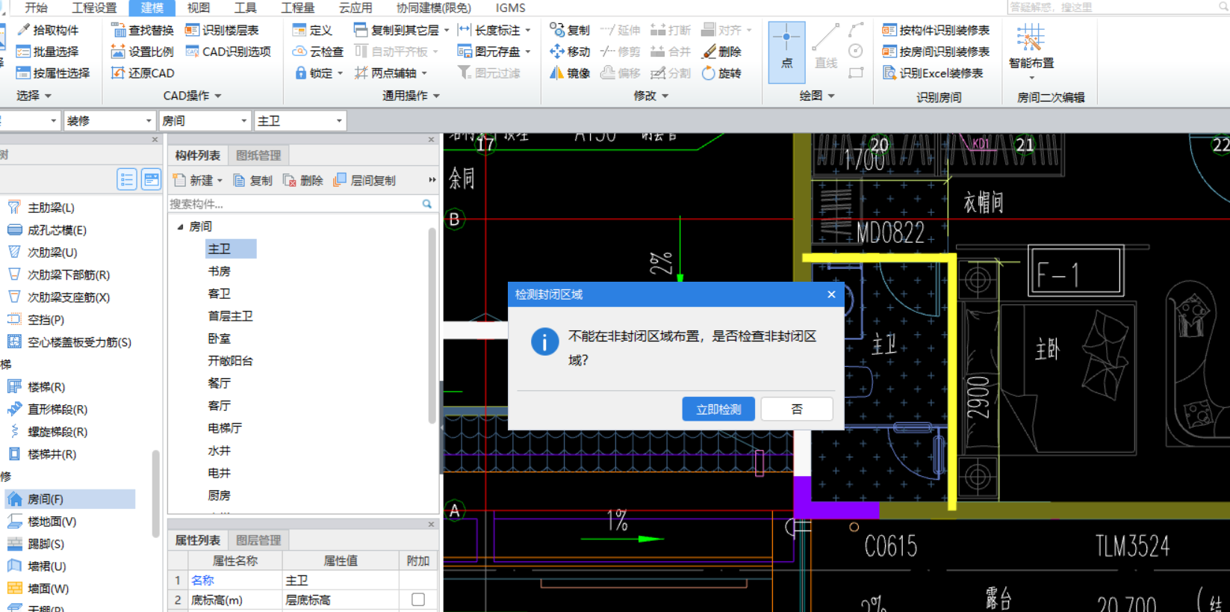Toggle the 底标高 附加 checkbox

pos(418,599)
